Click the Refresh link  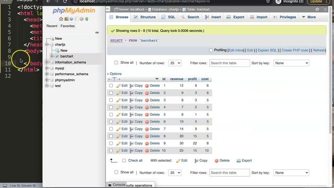click(x=319, y=50)
